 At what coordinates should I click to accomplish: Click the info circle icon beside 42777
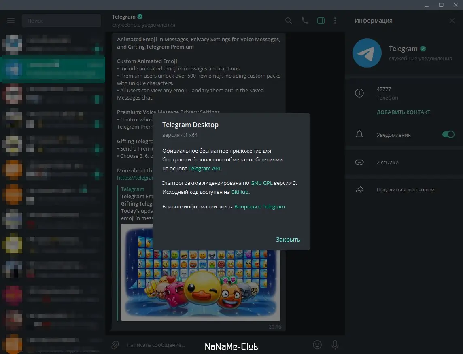pyautogui.click(x=359, y=93)
